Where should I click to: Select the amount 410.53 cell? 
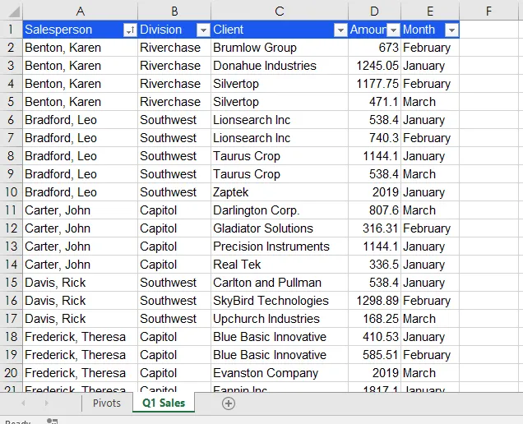coord(375,337)
